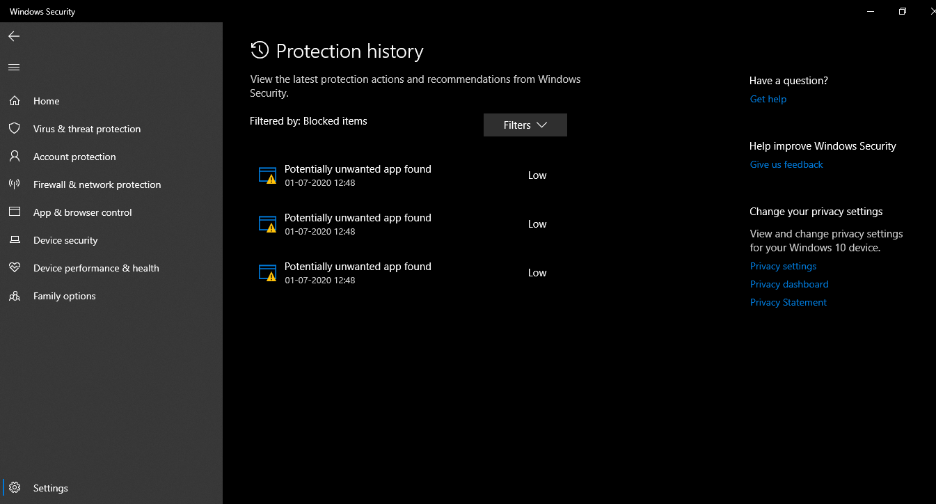Click the Protection history heading
This screenshot has height=504, width=936.
349,51
